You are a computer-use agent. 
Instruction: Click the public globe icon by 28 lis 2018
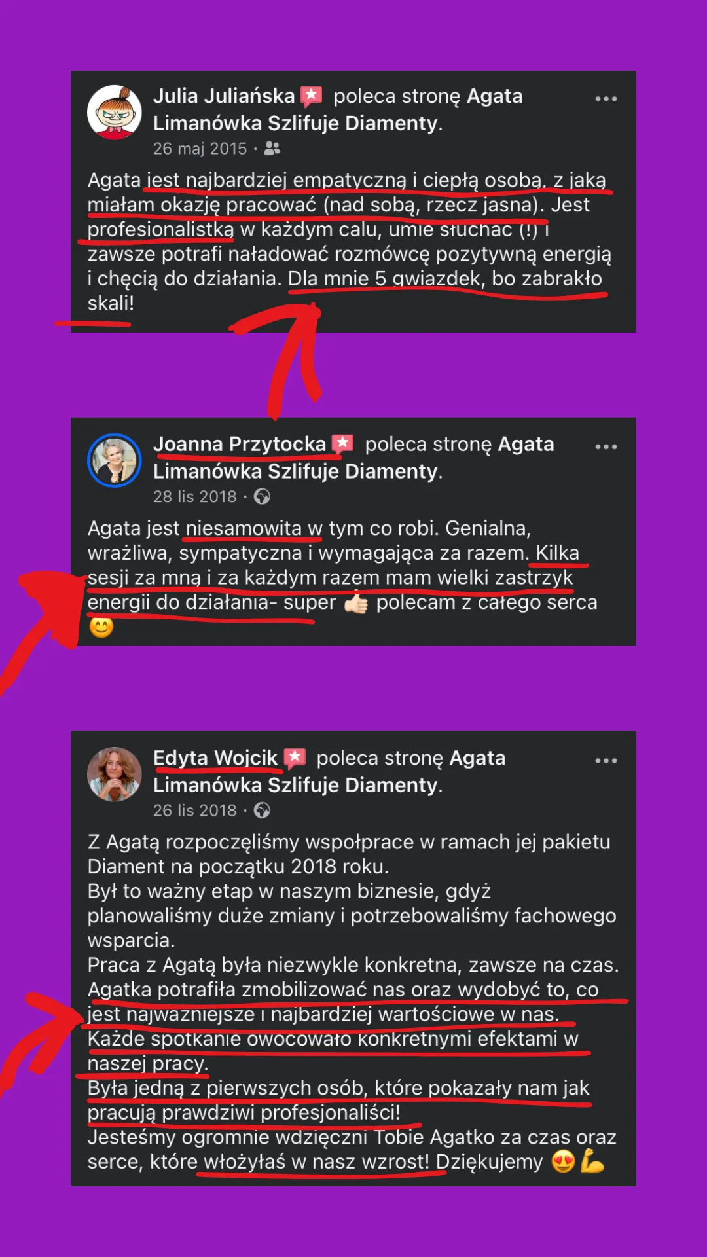tap(262, 497)
